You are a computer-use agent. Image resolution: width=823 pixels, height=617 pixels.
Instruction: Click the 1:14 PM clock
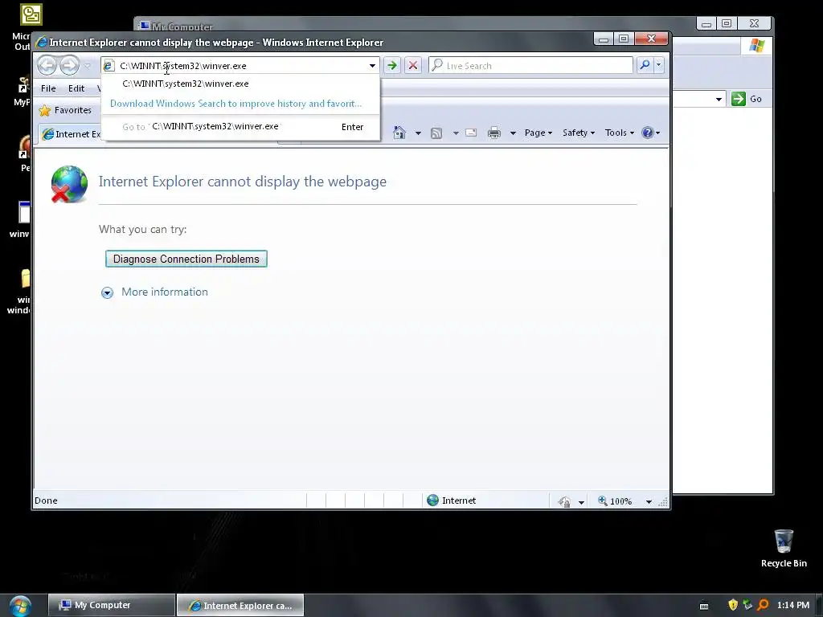pyautogui.click(x=792, y=605)
